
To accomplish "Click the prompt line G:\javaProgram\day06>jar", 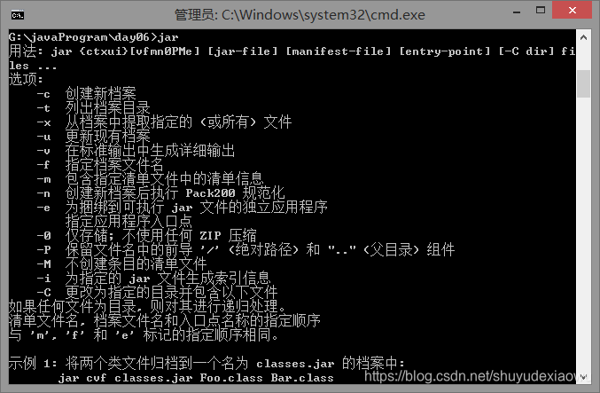I will coord(93,37).
